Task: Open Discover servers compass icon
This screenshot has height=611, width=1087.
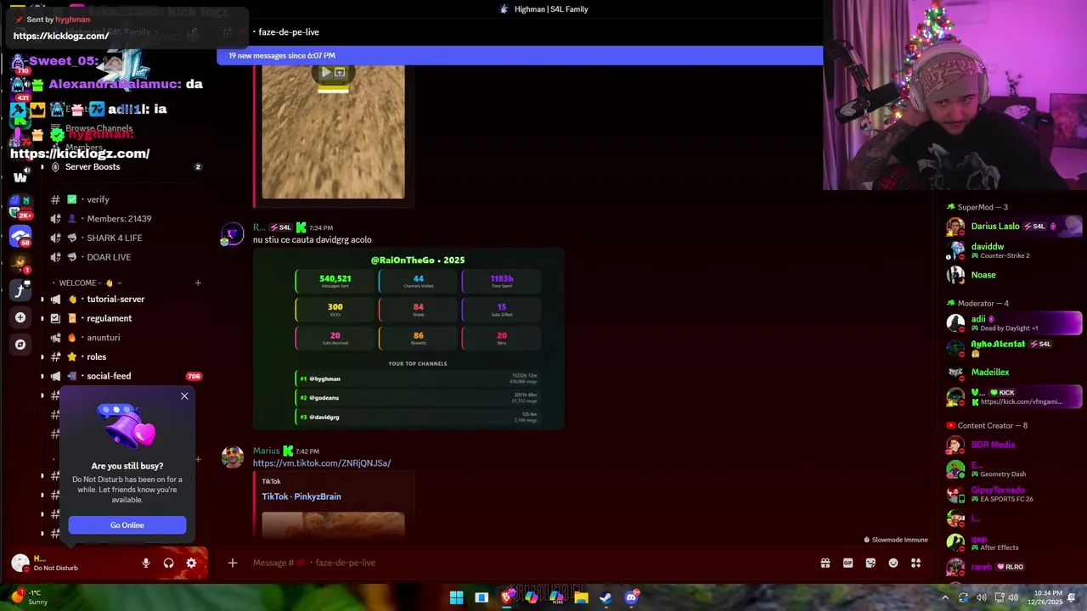Action: point(20,345)
